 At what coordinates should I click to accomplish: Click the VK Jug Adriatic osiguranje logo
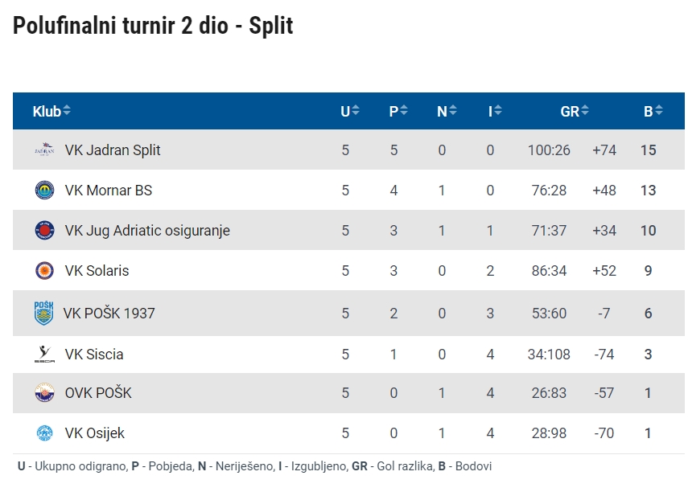[x=44, y=231]
